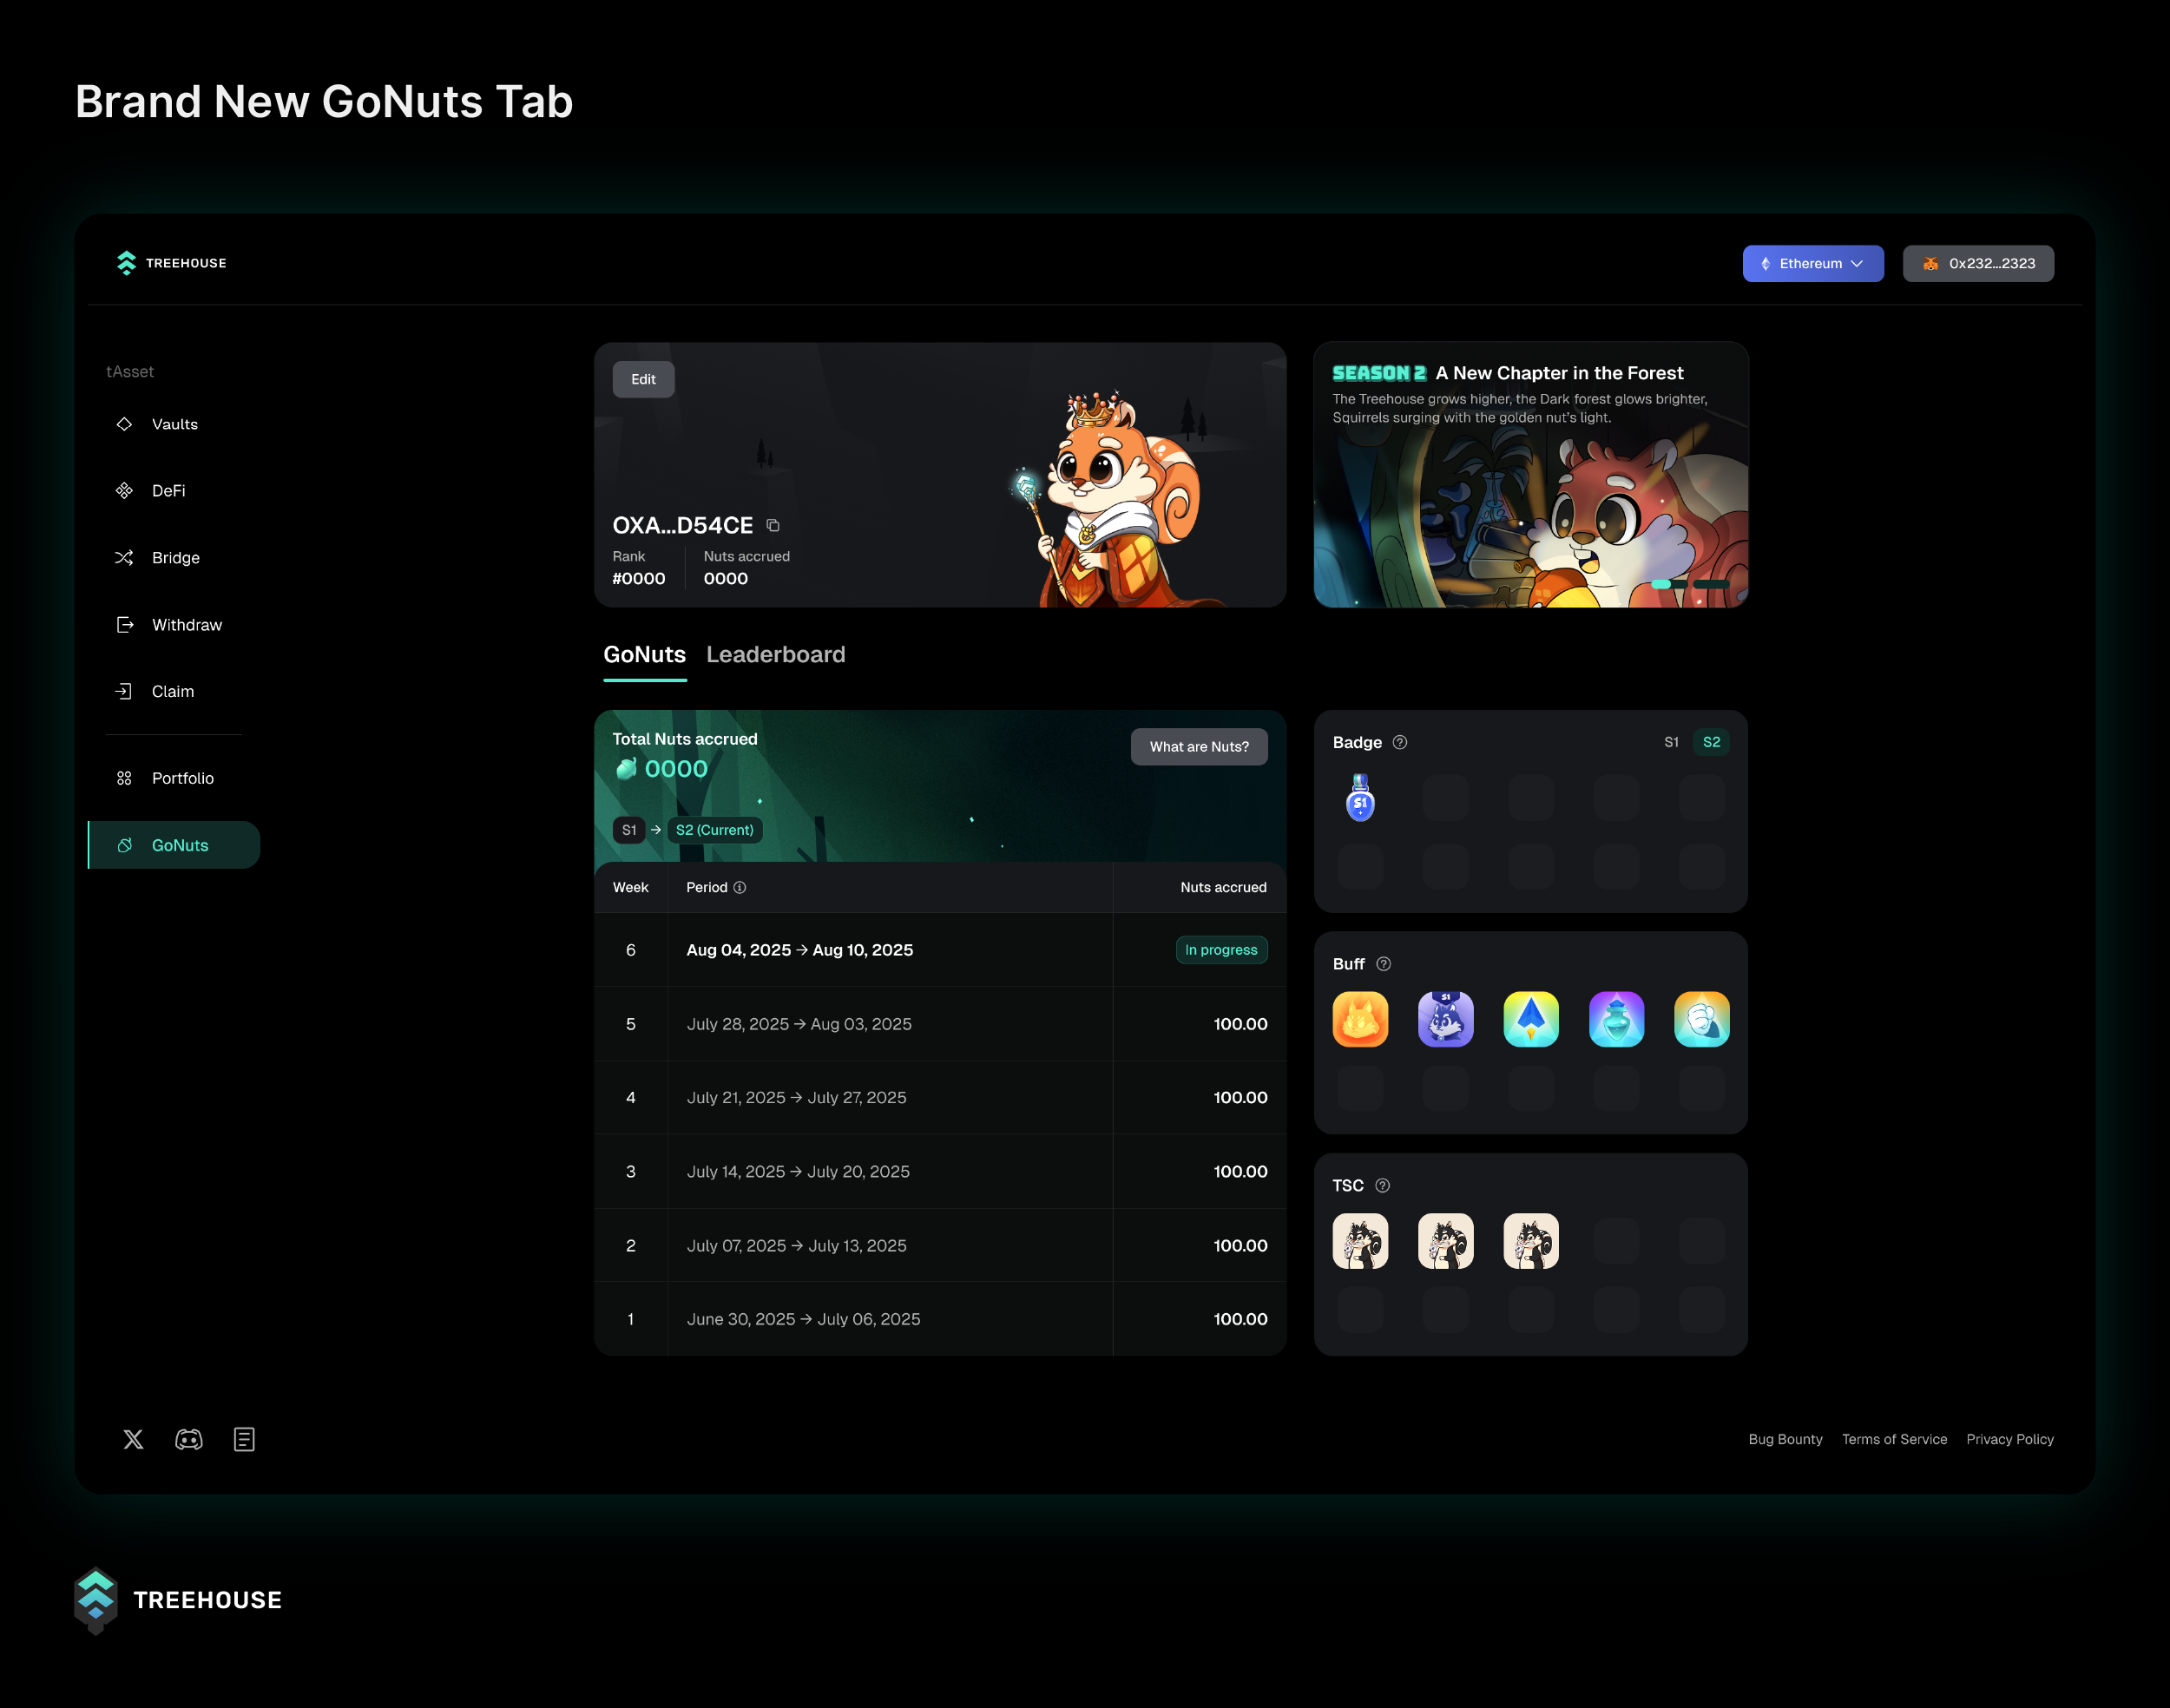
Task: Select the S2 (Current) season chip
Action: [715, 830]
